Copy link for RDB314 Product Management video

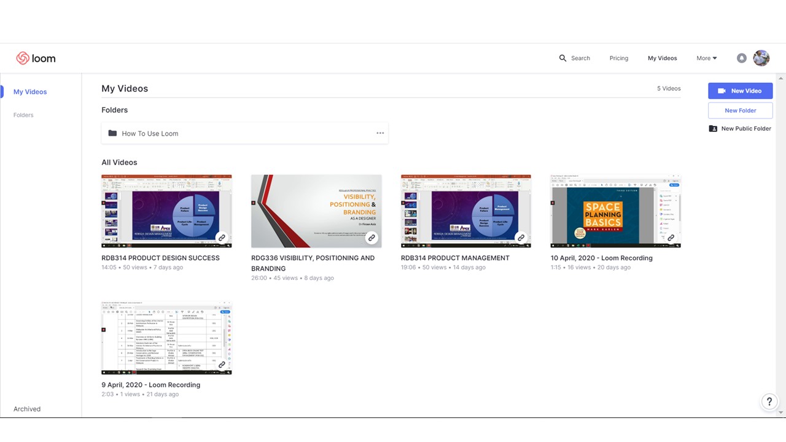click(x=521, y=238)
